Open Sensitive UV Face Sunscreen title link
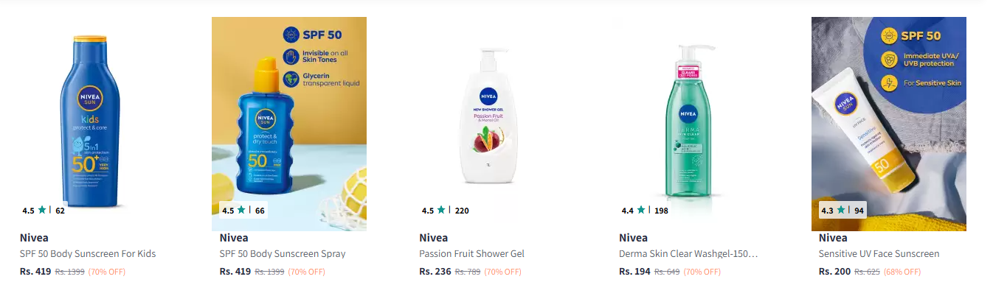 879,254
